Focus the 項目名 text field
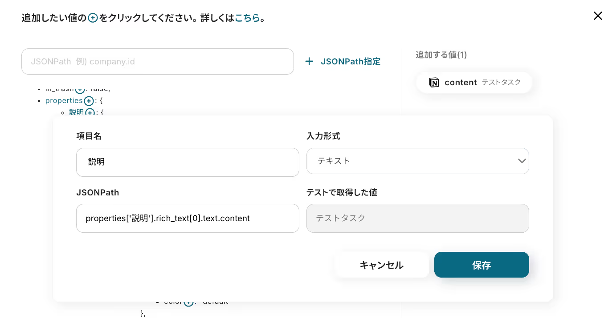 (x=188, y=162)
